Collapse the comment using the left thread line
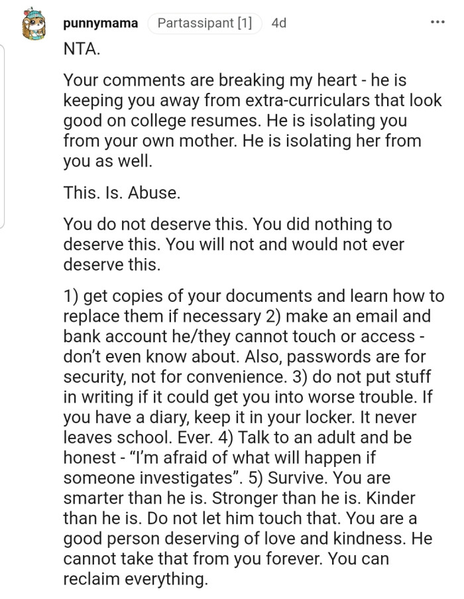 point(3,133)
